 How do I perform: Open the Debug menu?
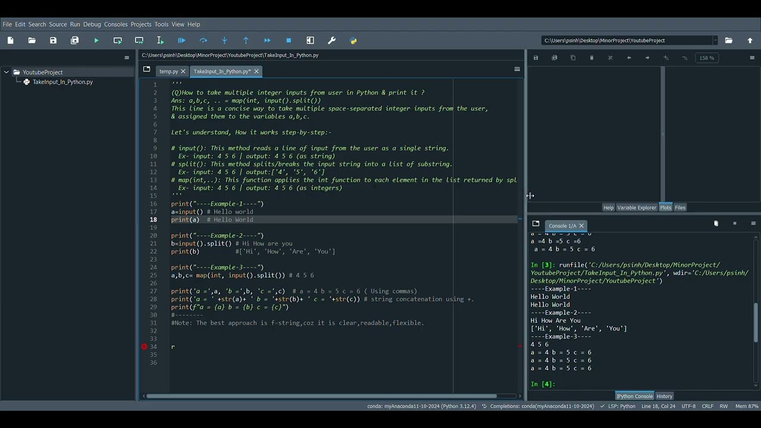point(92,24)
